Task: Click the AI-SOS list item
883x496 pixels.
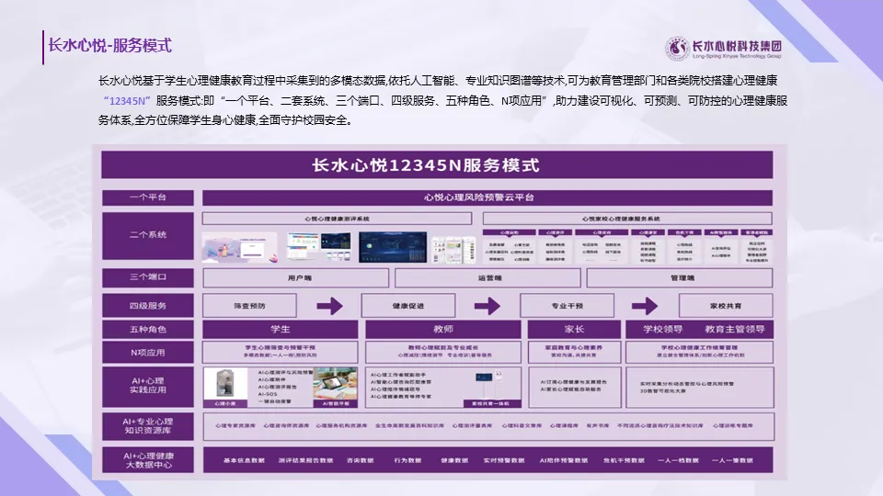Action: (268, 394)
